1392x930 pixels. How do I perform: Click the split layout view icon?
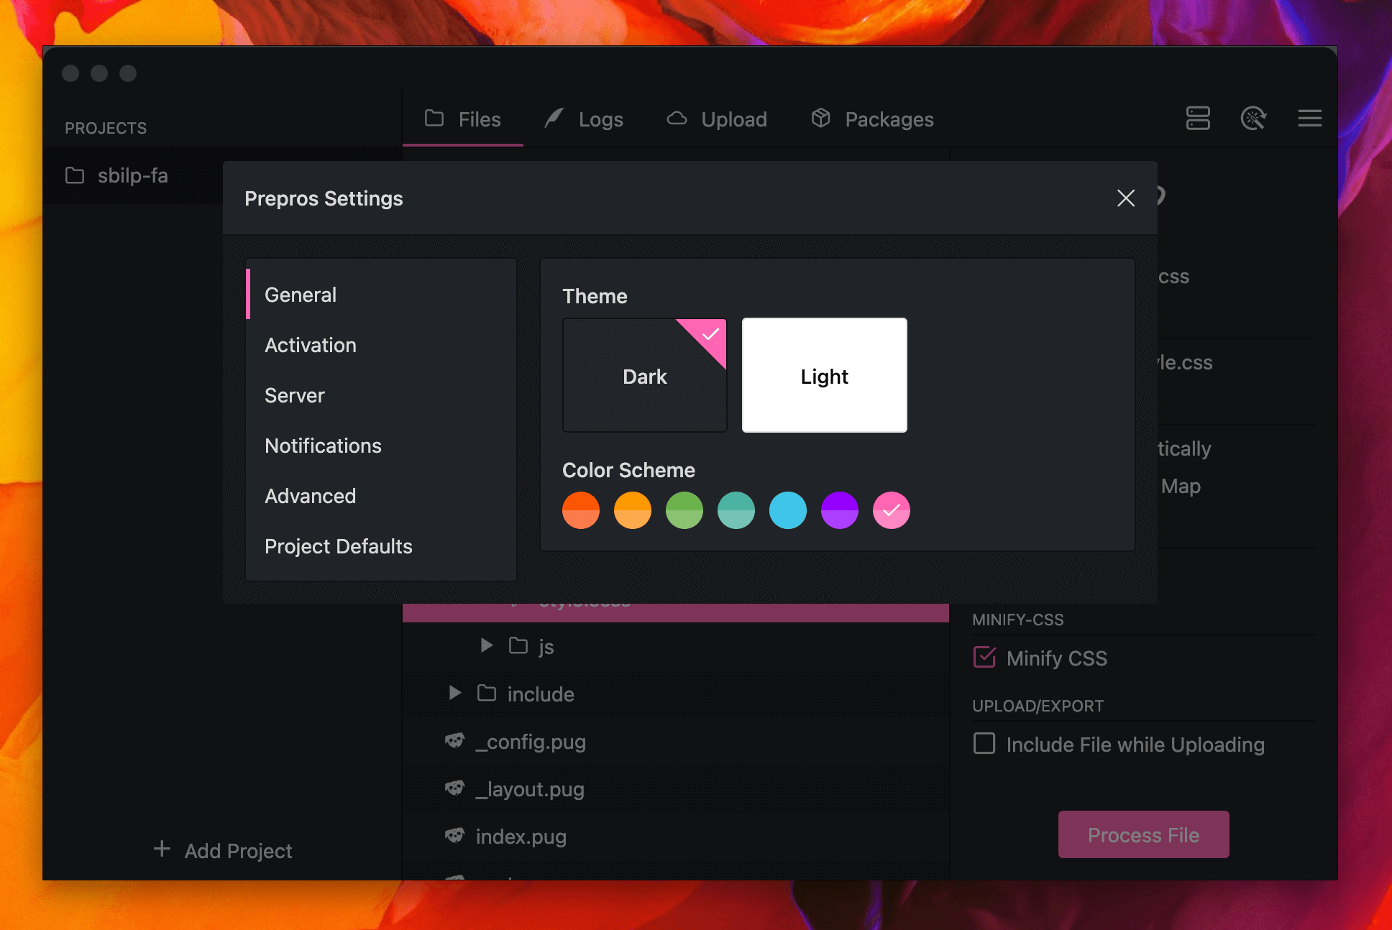click(x=1197, y=119)
